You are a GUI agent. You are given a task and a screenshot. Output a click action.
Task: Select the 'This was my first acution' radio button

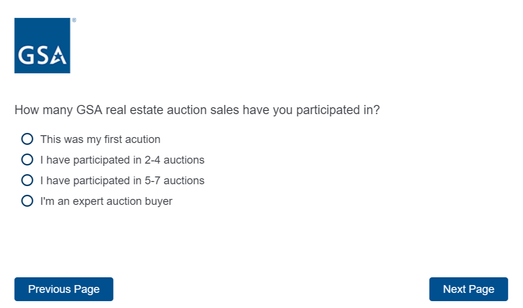(x=27, y=139)
